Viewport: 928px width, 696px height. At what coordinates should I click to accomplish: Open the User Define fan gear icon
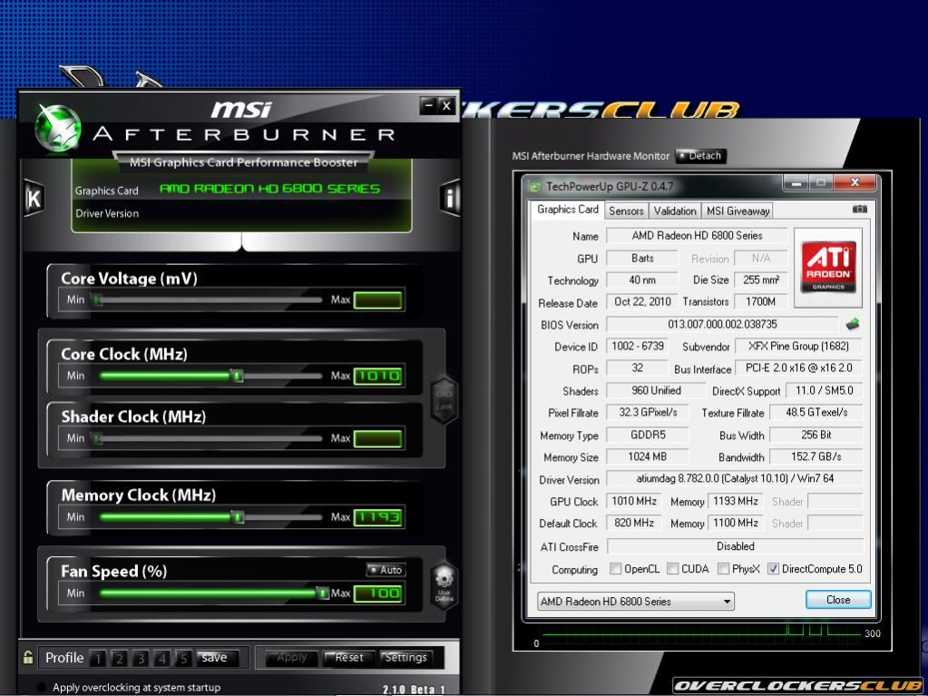[444, 584]
